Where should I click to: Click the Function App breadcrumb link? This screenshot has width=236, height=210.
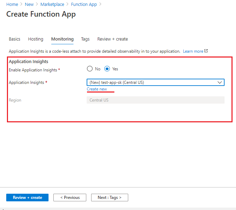84,5
